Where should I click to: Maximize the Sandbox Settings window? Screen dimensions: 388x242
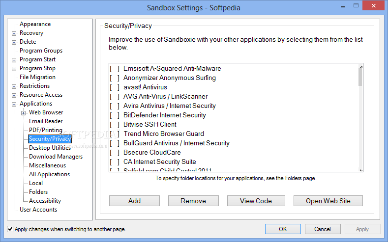tap(356, 6)
